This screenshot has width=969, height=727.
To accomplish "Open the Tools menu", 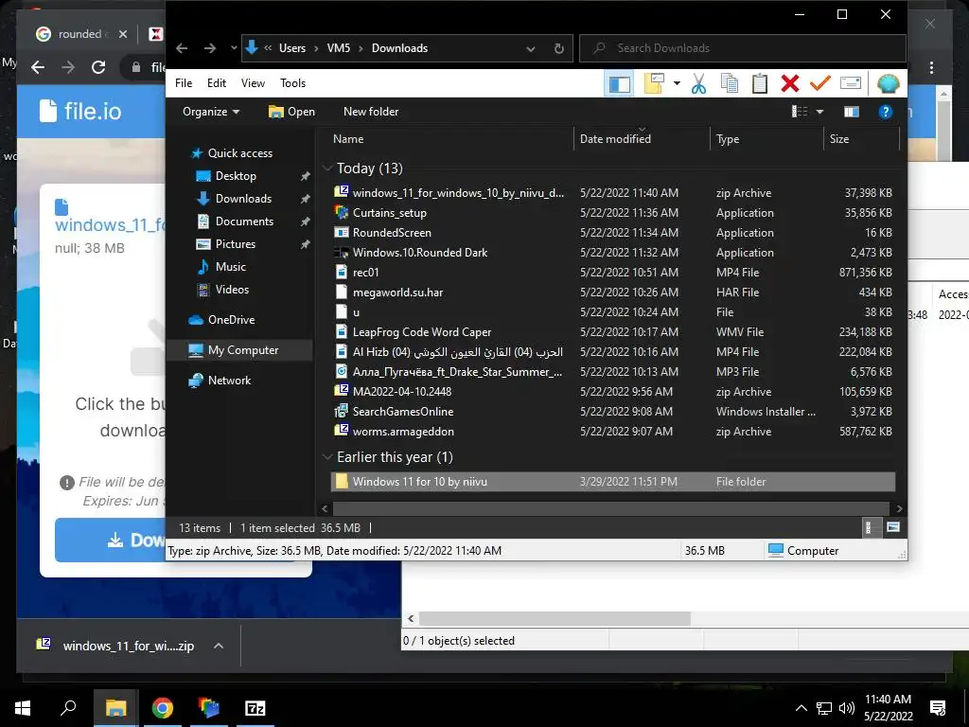I will 293,83.
